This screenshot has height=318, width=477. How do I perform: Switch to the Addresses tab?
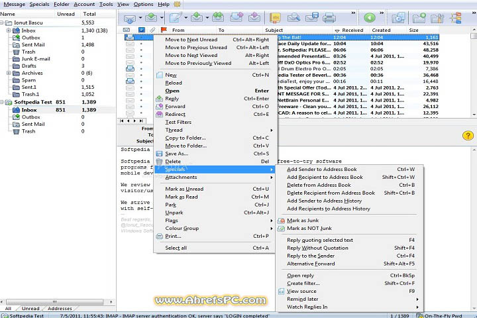tap(60, 309)
